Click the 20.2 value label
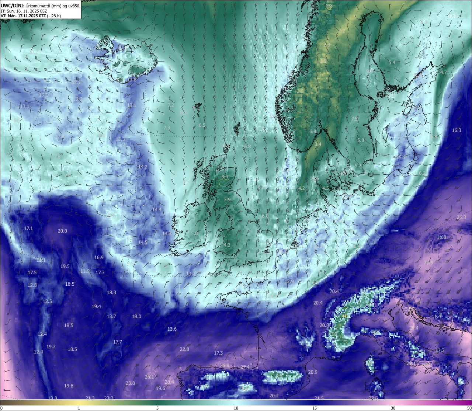Screen dimensions: 472x411 274,396
